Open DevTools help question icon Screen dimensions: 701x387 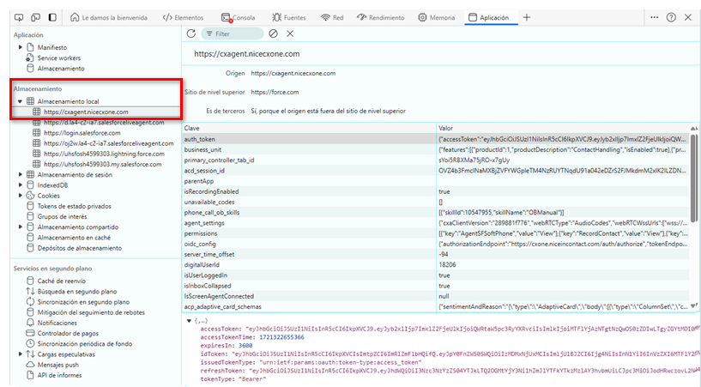pyautogui.click(x=671, y=17)
